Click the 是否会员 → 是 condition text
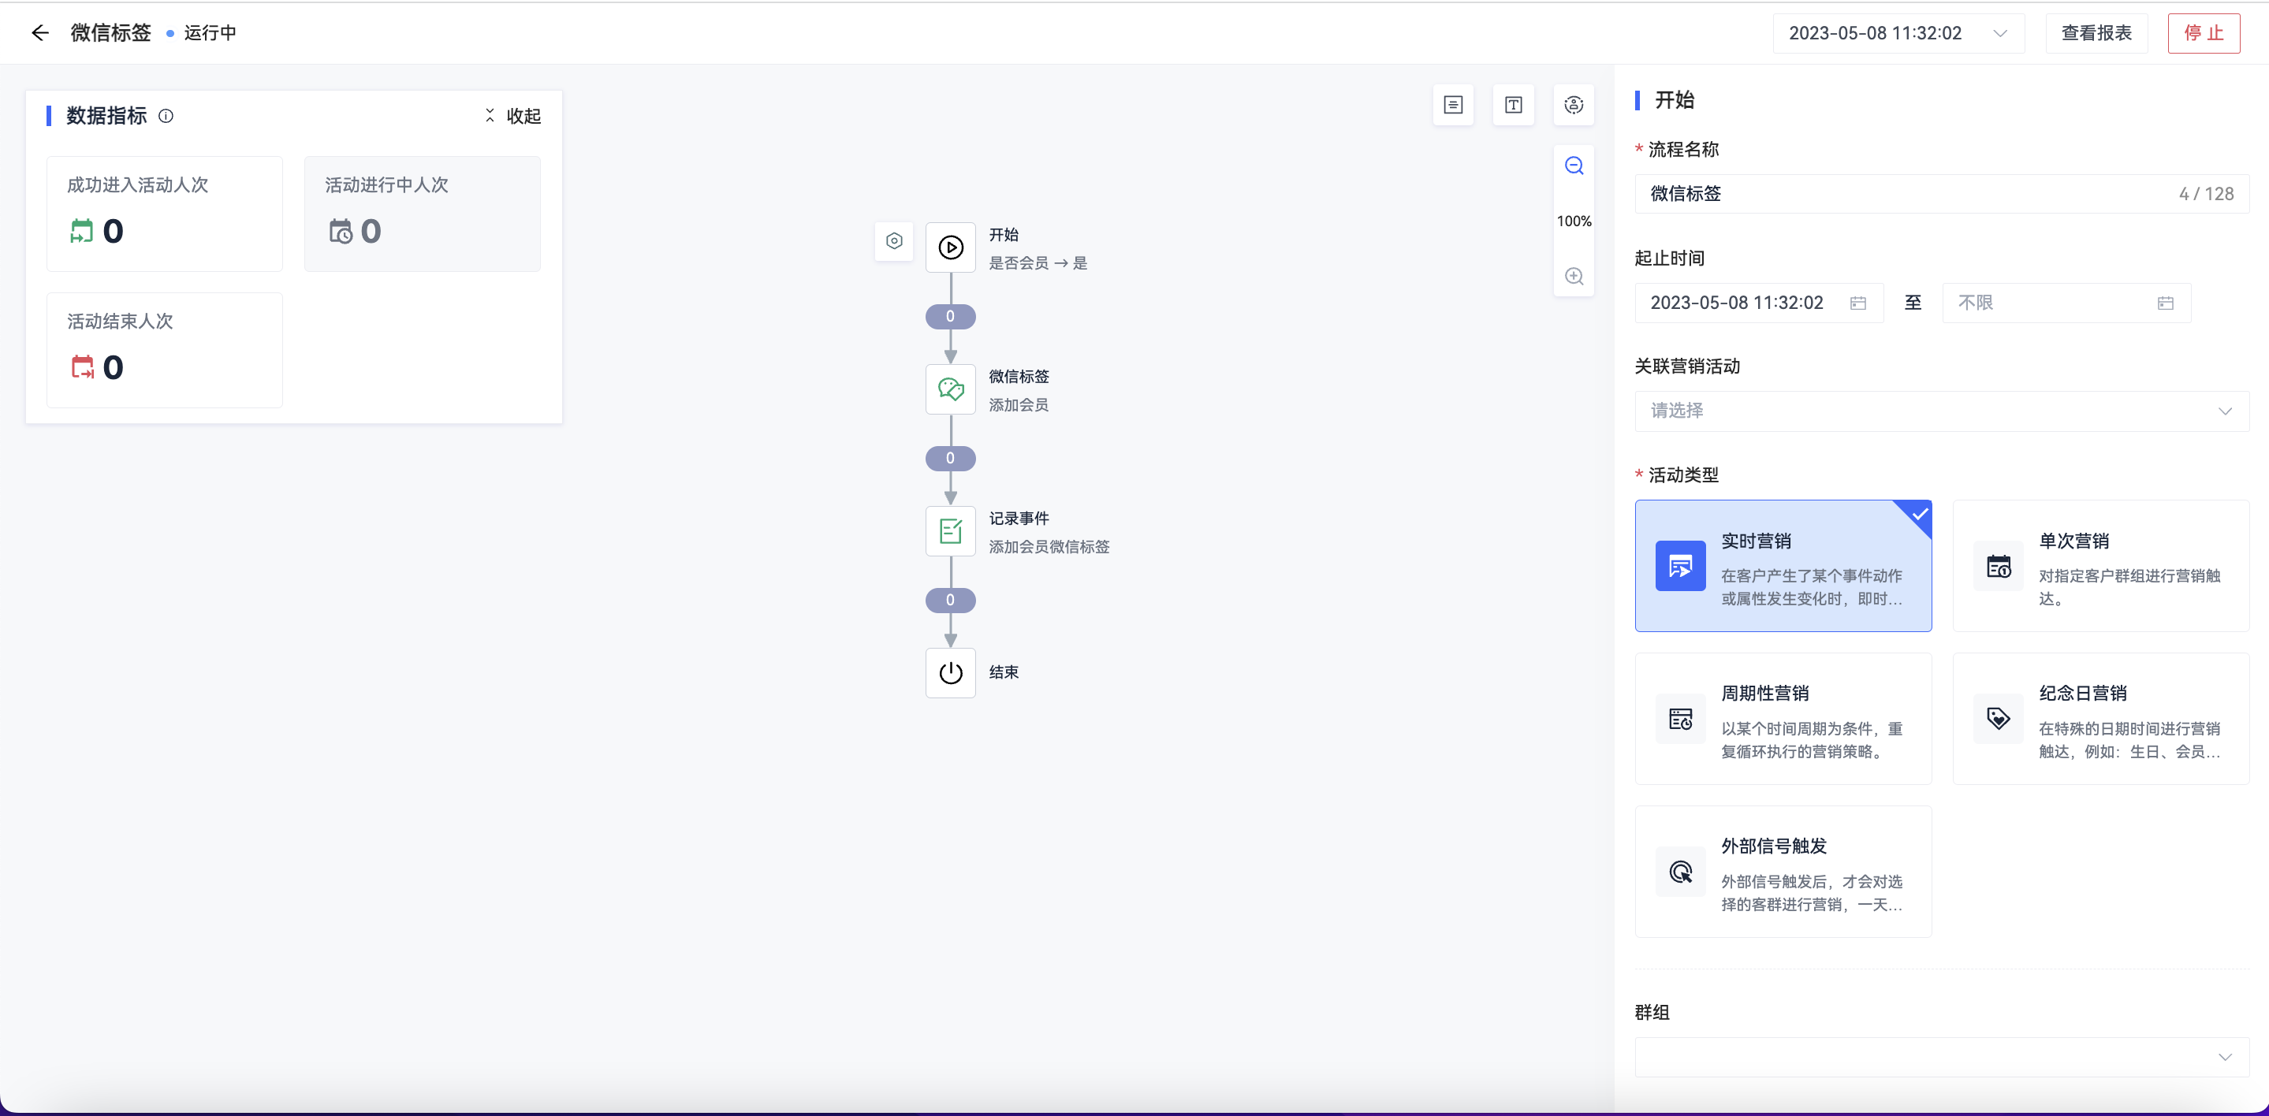Image resolution: width=2269 pixels, height=1116 pixels. (x=1038, y=262)
